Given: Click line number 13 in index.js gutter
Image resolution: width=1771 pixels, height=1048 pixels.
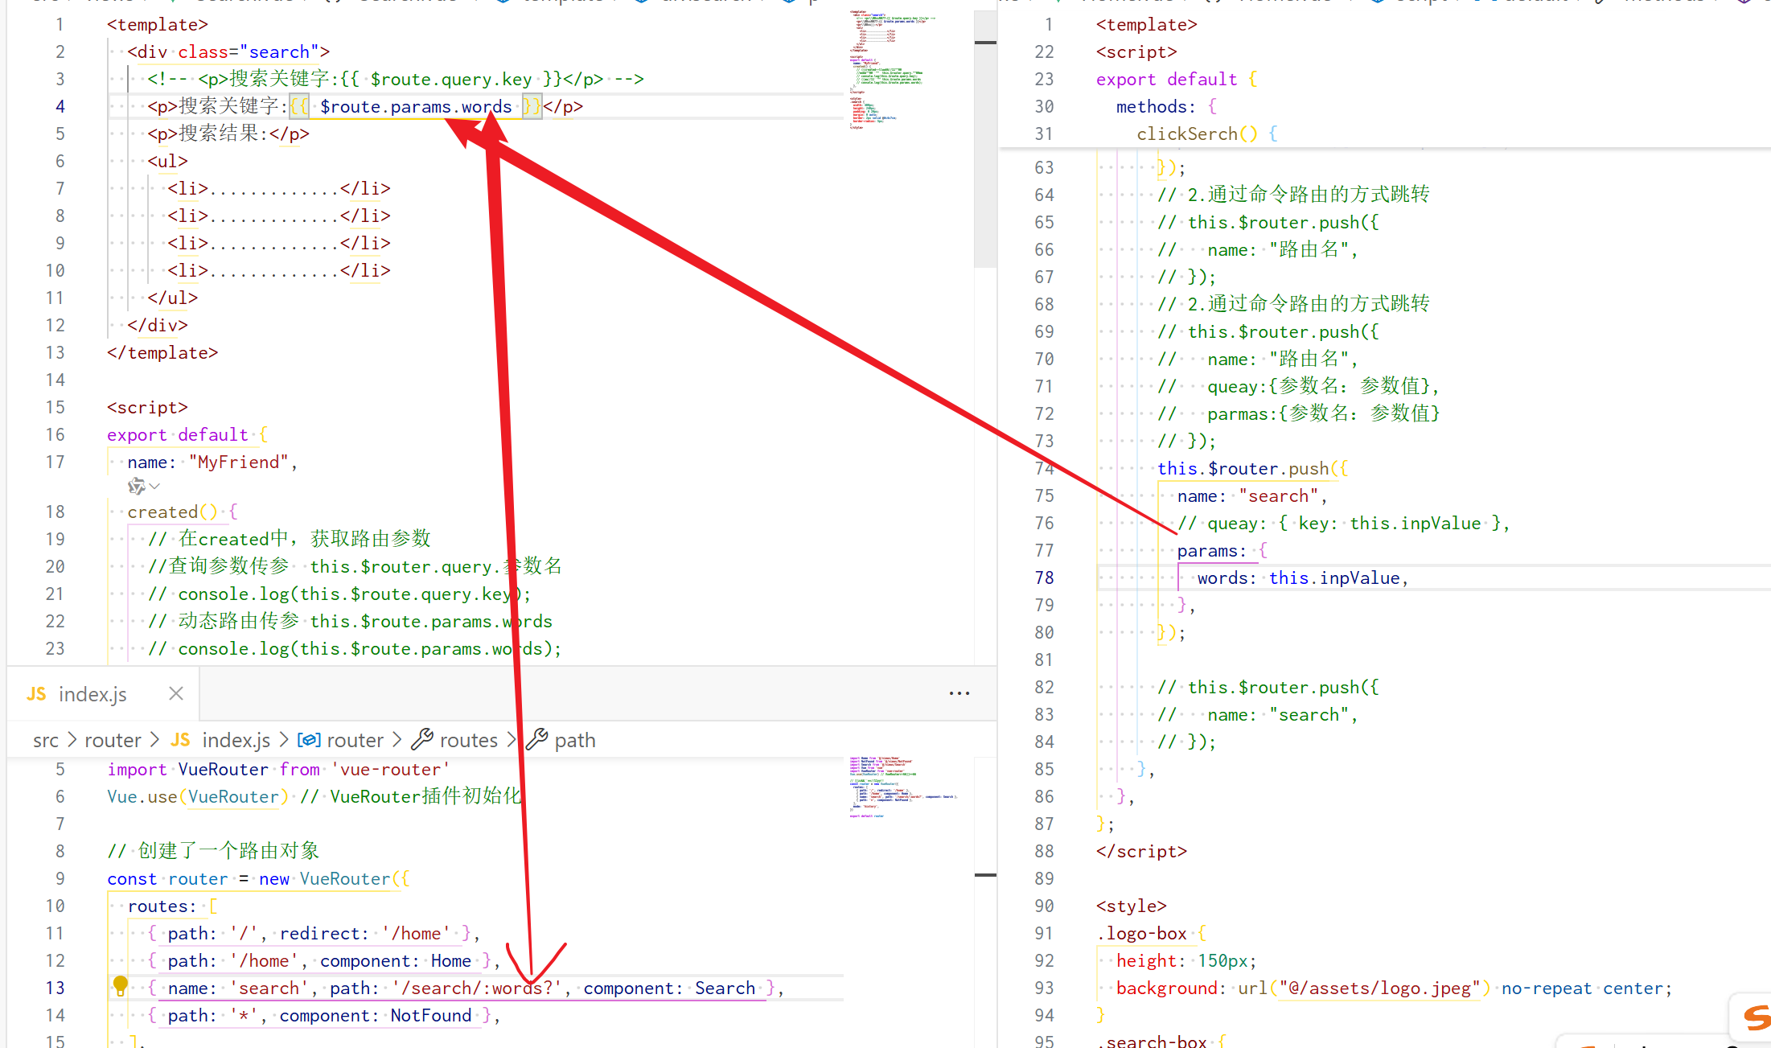Looking at the screenshot, I should click(55, 988).
